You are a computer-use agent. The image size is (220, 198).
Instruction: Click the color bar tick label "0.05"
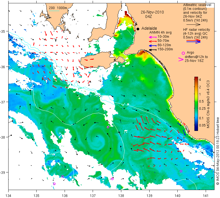[x=202, y=125]
